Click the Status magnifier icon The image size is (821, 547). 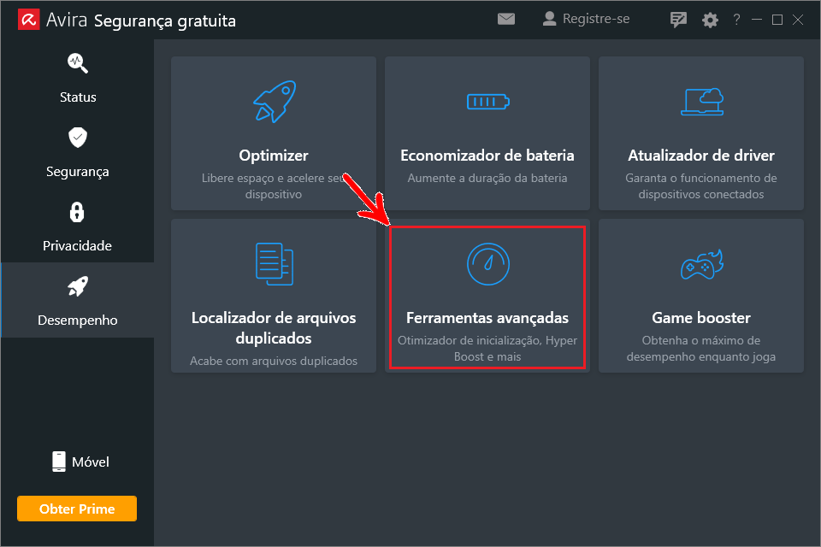78,62
